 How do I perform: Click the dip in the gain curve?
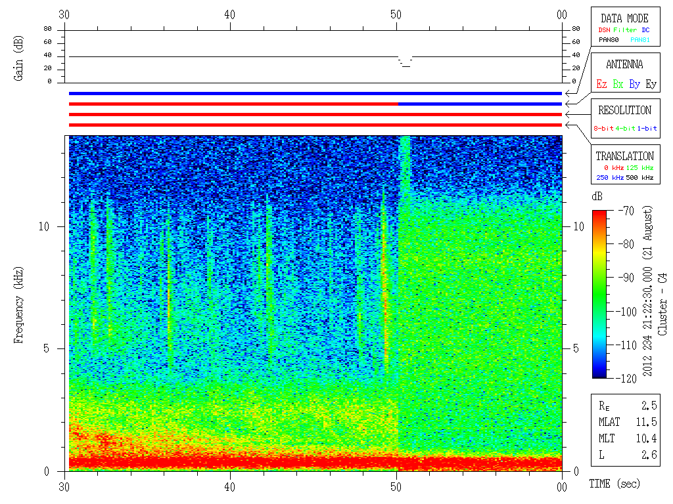tap(406, 64)
